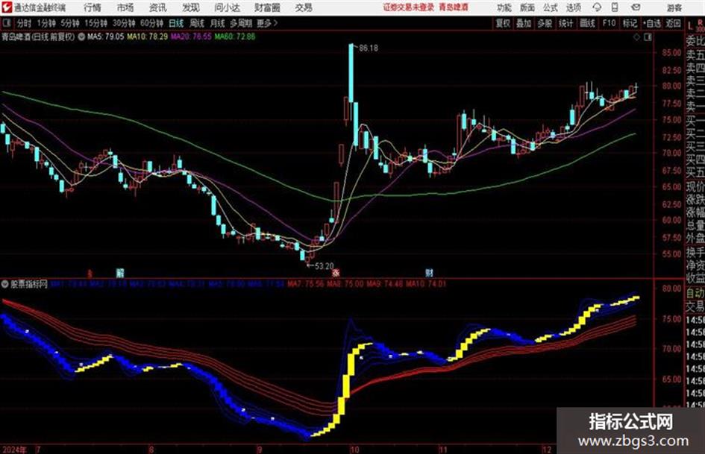Screen dimensions: 705x454
Task: Switch to the 15分钟 period tab
Action: pyautogui.click(x=96, y=23)
